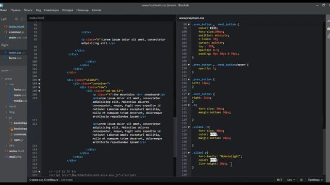The image size is (330, 185).
Task: Click CSS icon beside media.css in tree
Action: (x=11, y=101)
